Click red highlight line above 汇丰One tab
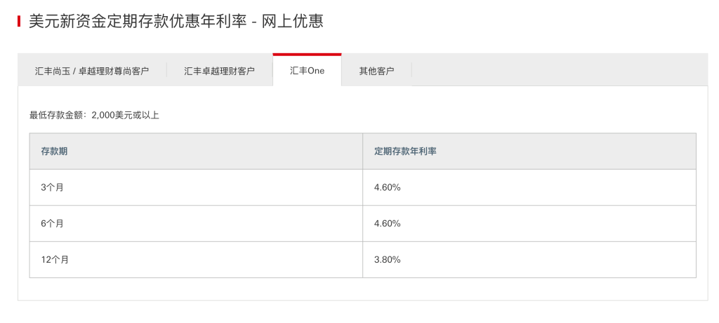This screenshot has width=719, height=323. pyautogui.click(x=307, y=54)
